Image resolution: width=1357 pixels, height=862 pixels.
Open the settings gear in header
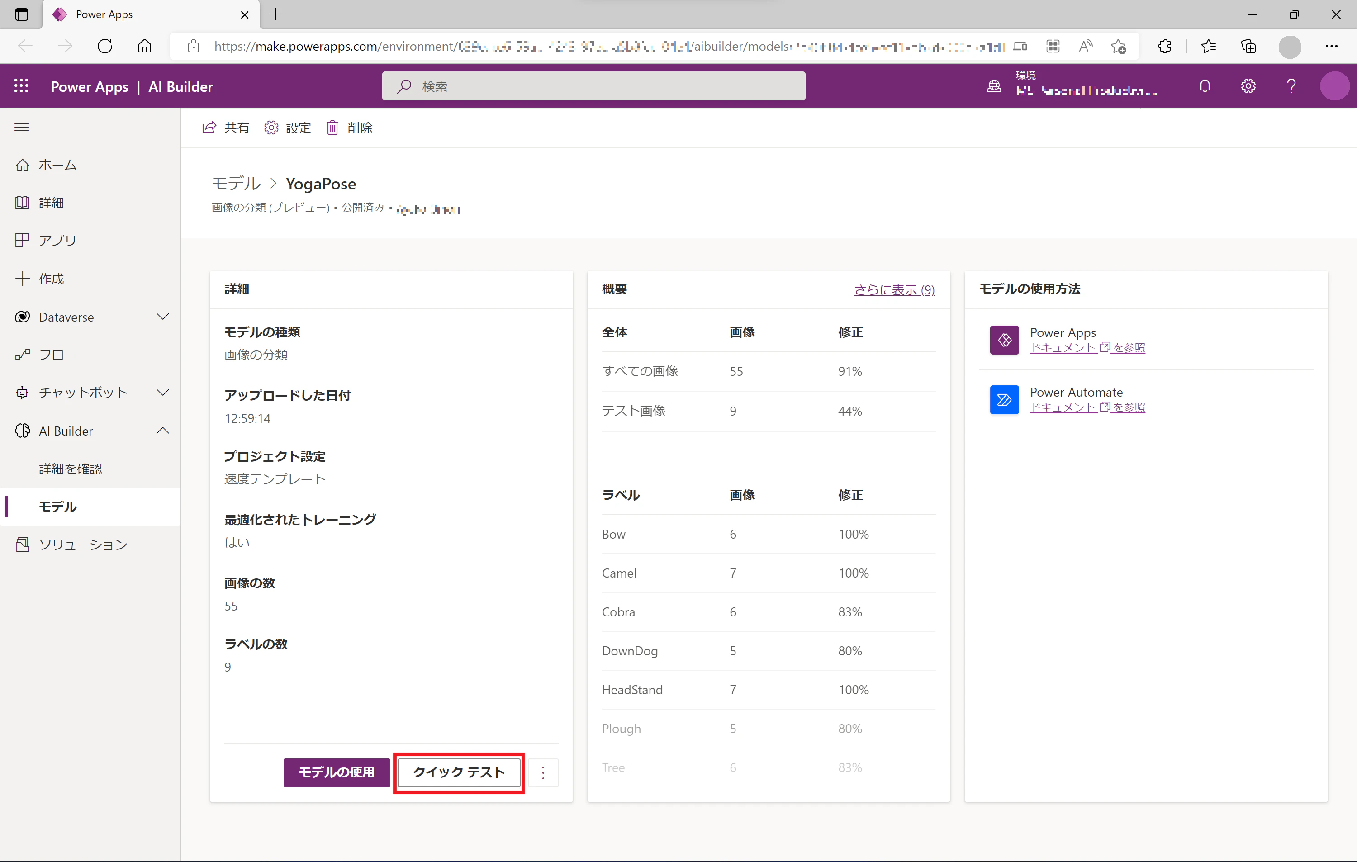[x=1248, y=86]
